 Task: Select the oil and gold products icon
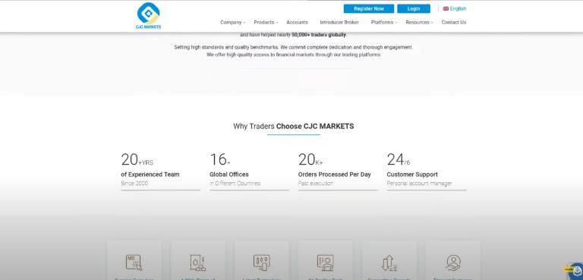click(198, 263)
